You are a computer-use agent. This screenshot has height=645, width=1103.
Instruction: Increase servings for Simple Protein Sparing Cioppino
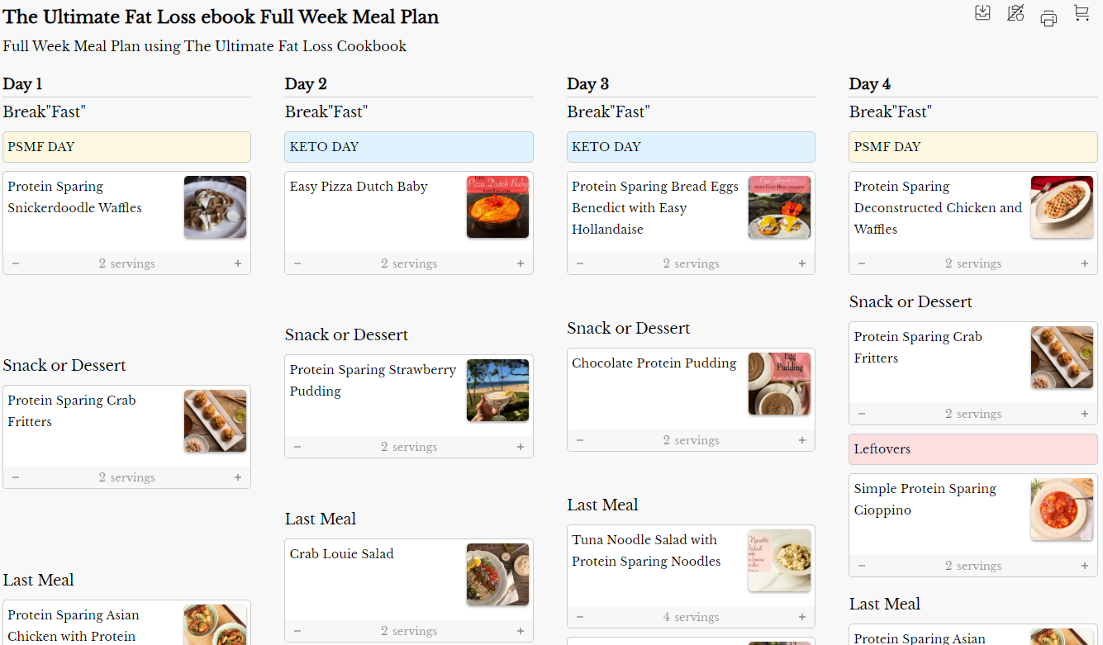point(1084,567)
